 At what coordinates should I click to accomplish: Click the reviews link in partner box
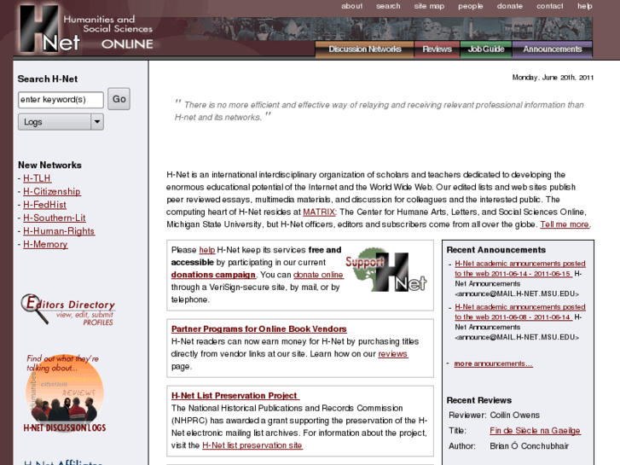(392, 354)
